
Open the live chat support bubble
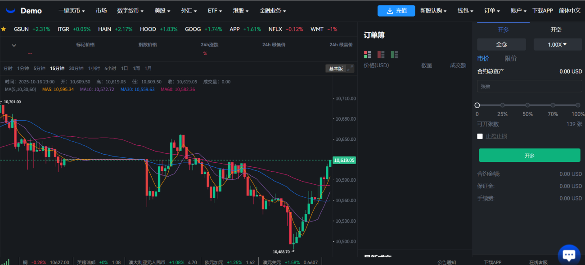pos(569,255)
